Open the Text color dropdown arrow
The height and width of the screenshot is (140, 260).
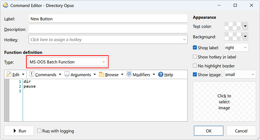click(245, 26)
